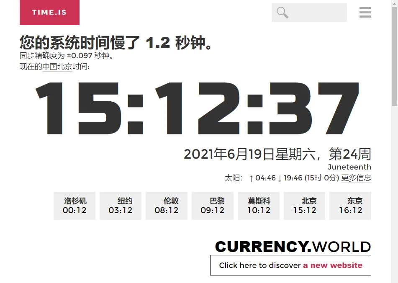Open the 伦敦 (London) clock
The height and width of the screenshot is (283, 398).
point(166,206)
